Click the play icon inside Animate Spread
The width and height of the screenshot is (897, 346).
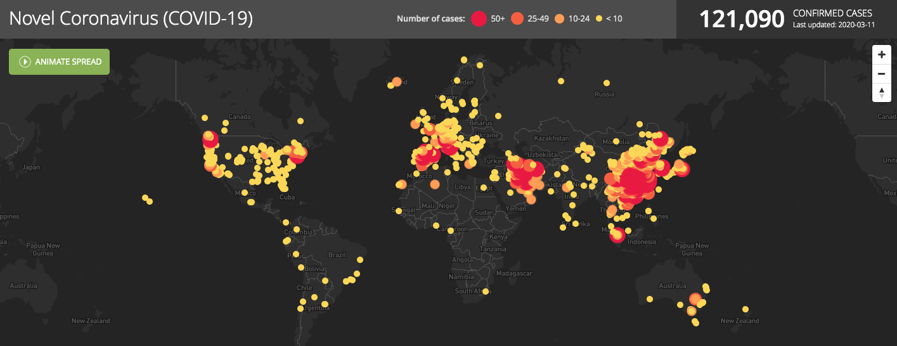[25, 61]
